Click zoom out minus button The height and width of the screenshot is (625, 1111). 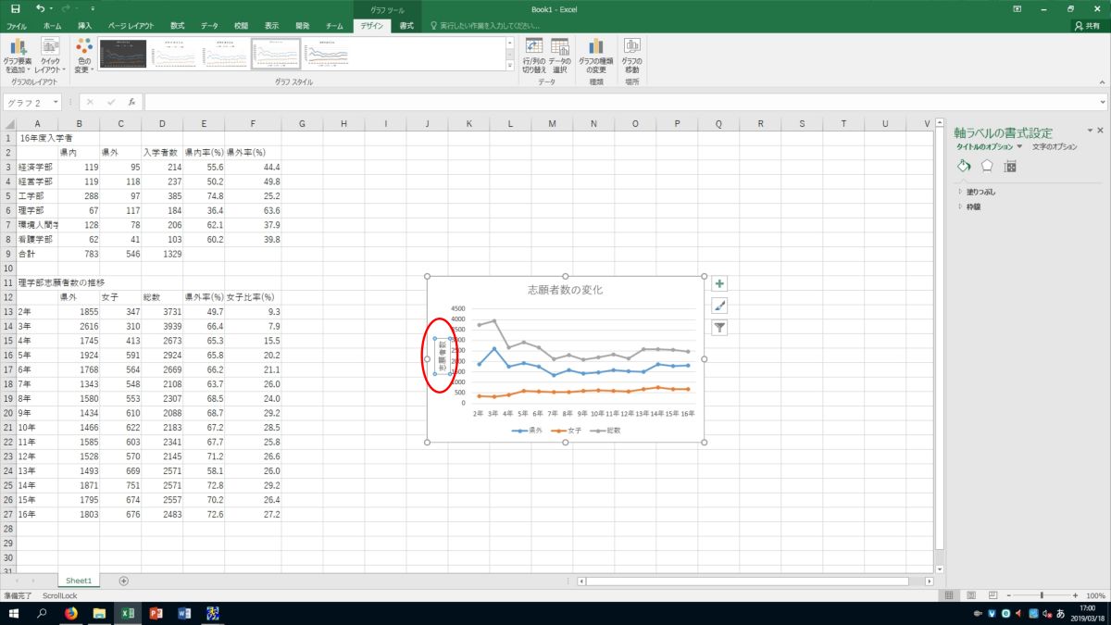[1007, 595]
